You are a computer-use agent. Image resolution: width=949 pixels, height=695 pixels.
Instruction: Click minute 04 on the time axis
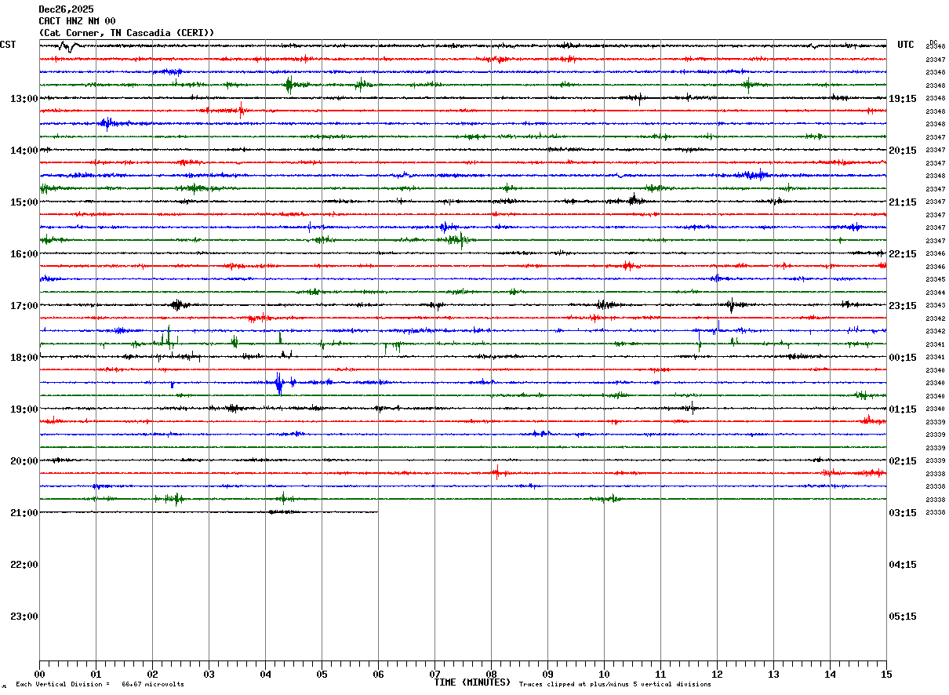[x=265, y=675]
